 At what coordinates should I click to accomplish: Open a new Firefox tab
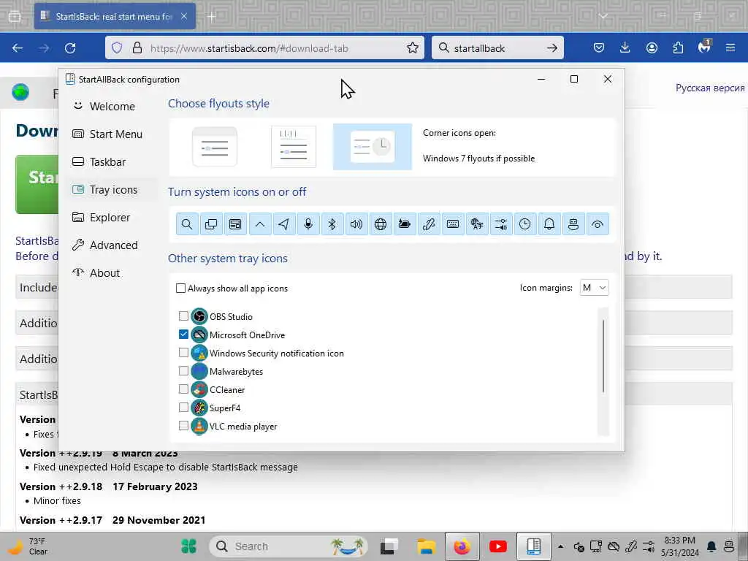click(212, 17)
